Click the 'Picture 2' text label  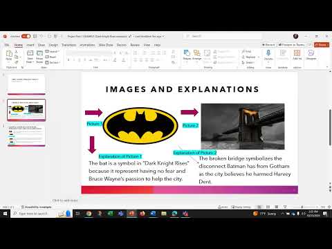pyautogui.click(x=190, y=125)
